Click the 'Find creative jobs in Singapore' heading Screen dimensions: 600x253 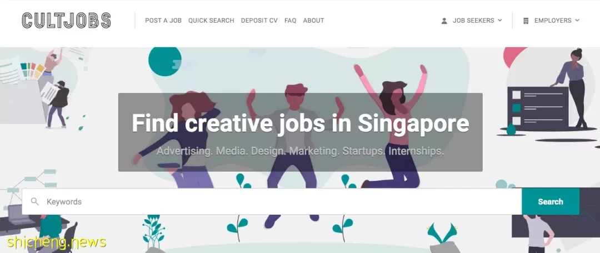point(301,123)
